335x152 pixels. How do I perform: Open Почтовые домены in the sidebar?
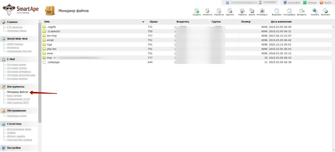(17, 79)
